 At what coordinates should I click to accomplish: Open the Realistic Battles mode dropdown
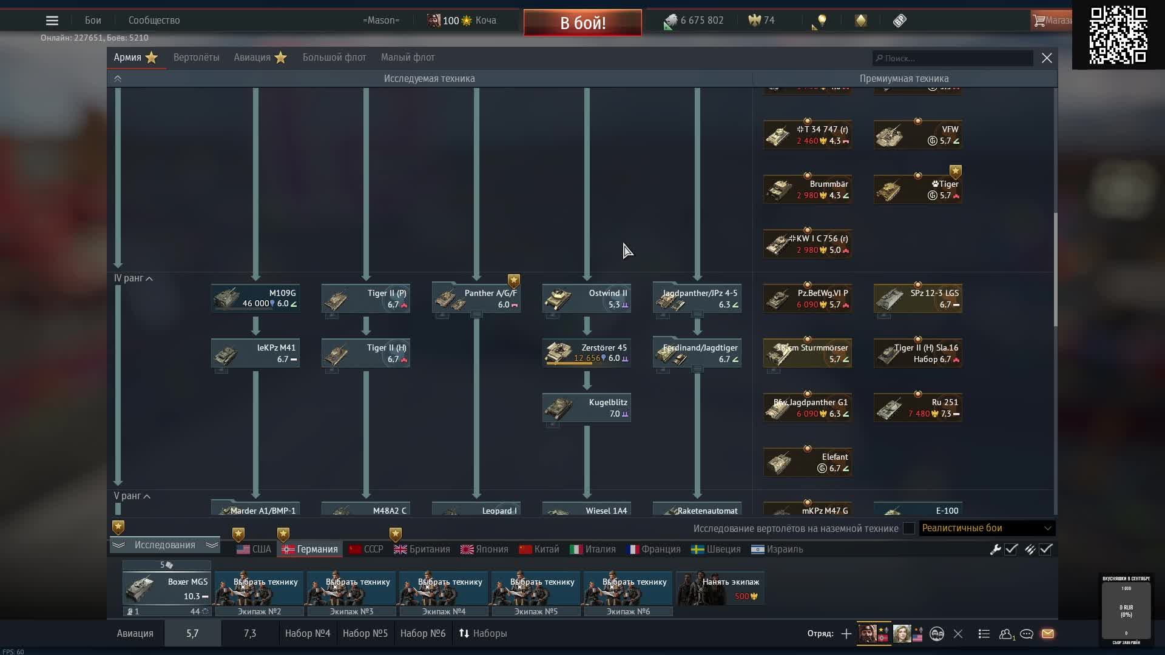tap(987, 528)
